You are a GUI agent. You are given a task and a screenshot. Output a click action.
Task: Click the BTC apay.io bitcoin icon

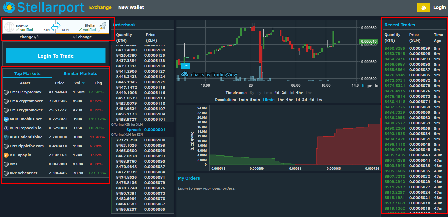pos(6,155)
